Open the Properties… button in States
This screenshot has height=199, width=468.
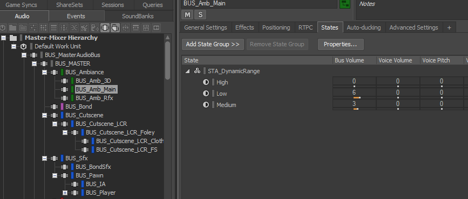[x=341, y=44]
